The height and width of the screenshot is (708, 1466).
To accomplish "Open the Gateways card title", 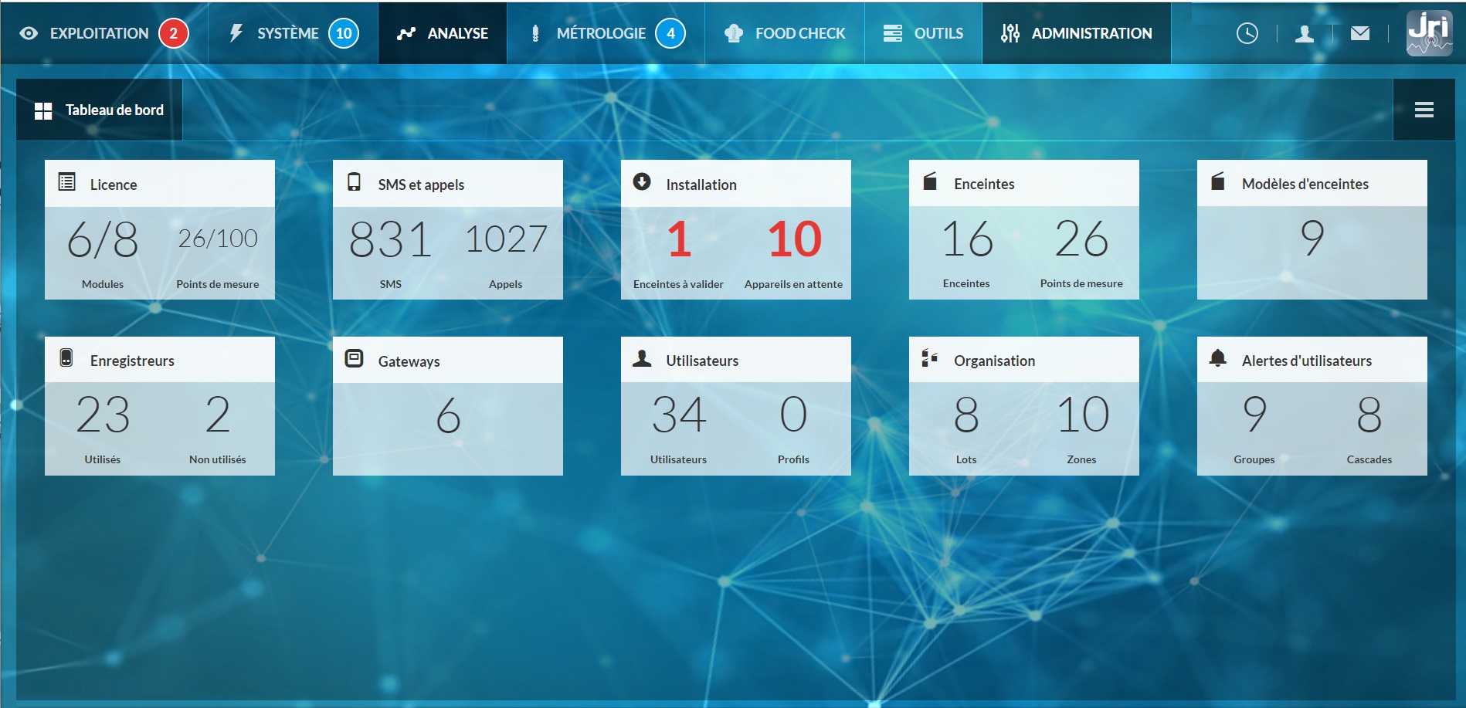I will point(409,361).
